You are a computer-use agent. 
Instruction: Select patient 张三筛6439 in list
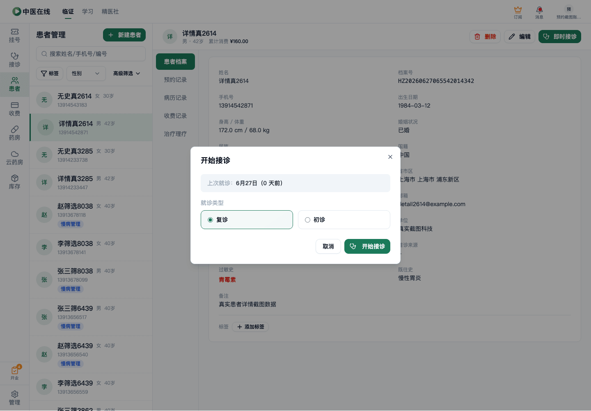click(91, 317)
